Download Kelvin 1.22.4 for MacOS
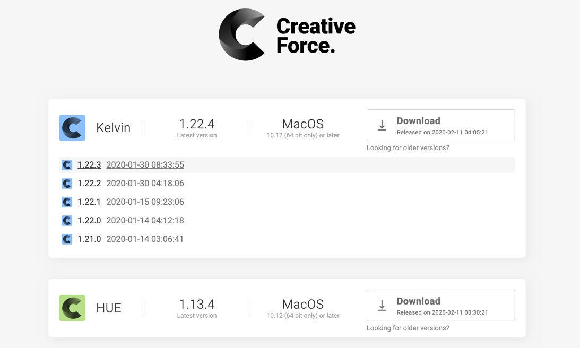This screenshot has width=580, height=348. tap(440, 125)
